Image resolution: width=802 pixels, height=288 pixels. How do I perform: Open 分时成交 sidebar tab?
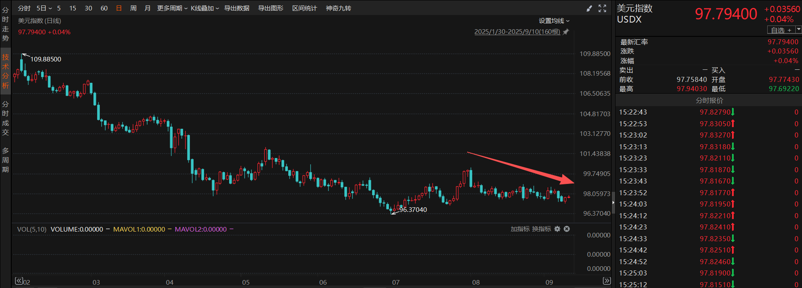coord(5,118)
